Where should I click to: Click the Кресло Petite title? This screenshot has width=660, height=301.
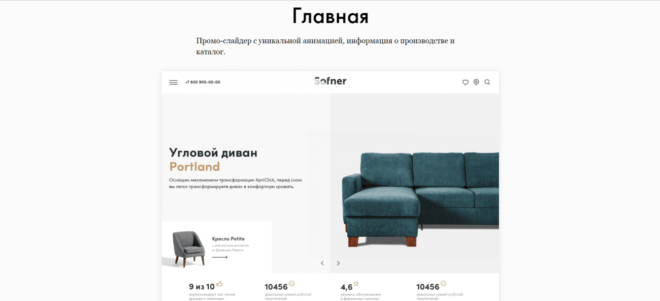point(228,239)
